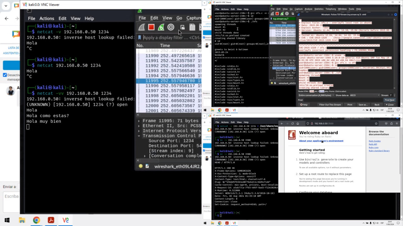The height and width of the screenshot is (226, 403).
Task: Click yellow expert information circle in left Wireshark status bar
Action: point(141,166)
